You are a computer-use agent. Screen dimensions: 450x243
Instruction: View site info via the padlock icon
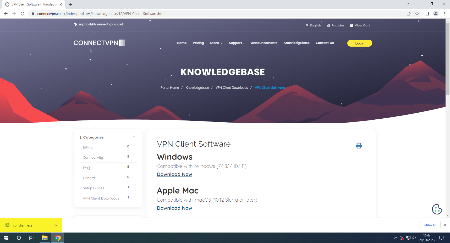[33, 14]
